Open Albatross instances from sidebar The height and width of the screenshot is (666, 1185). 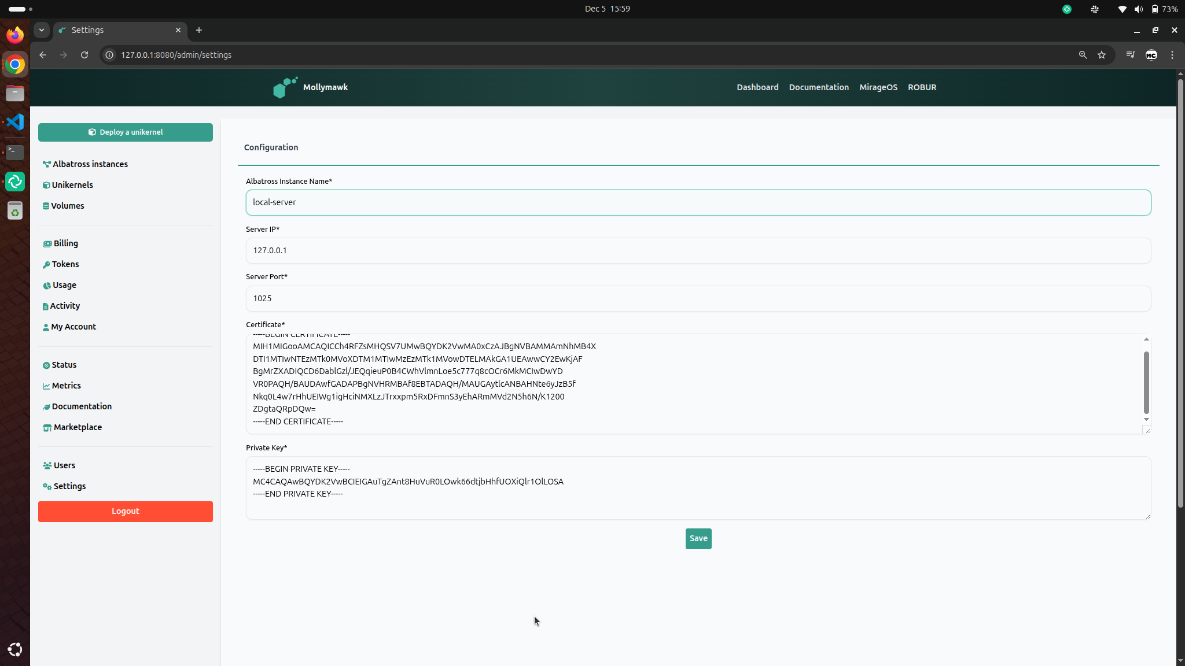90,164
